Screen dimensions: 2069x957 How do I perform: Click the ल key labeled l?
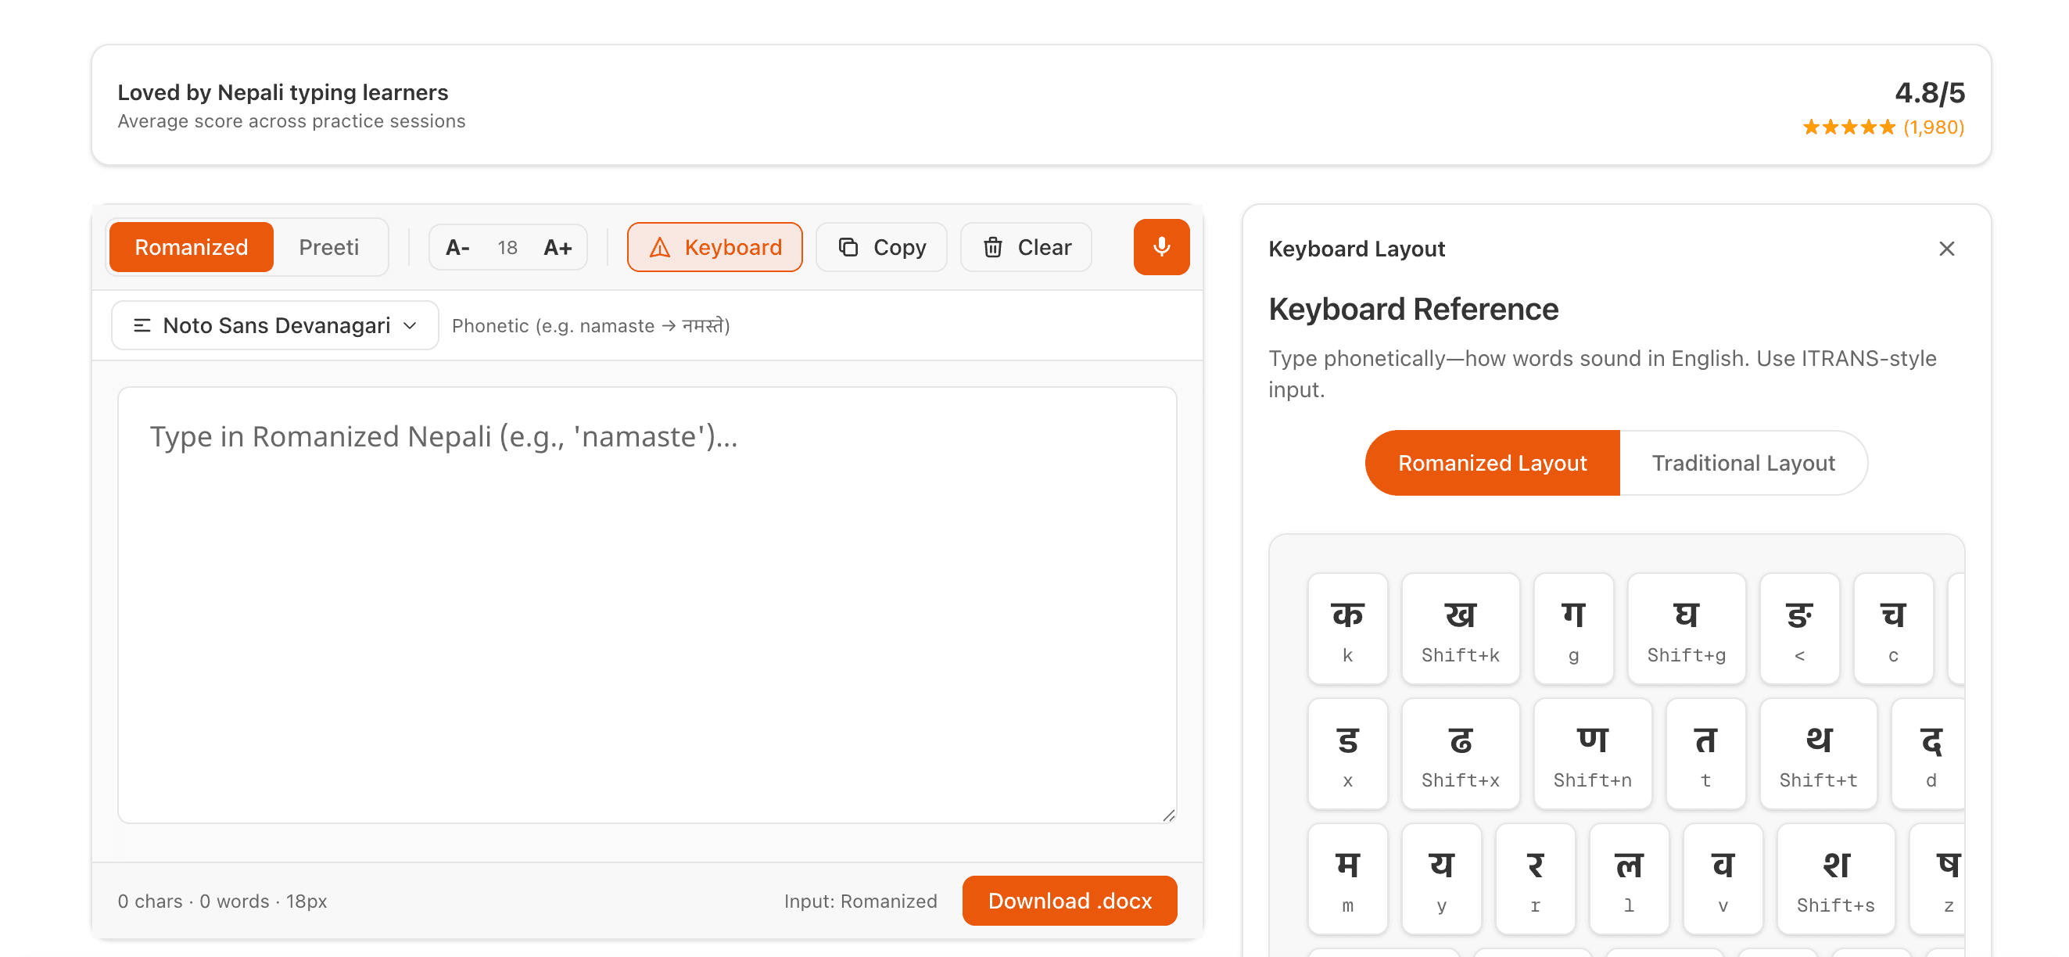pos(1629,879)
